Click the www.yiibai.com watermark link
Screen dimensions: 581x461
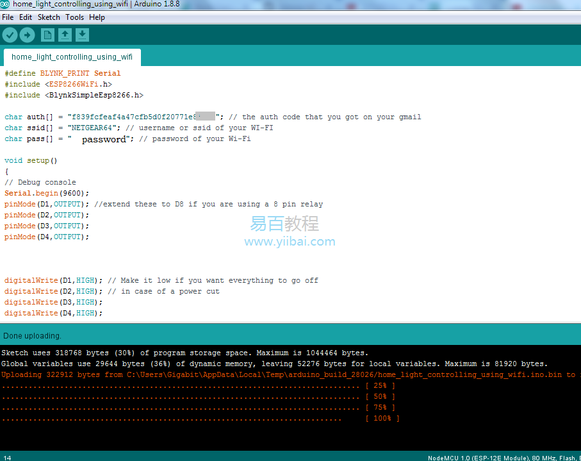(x=290, y=242)
